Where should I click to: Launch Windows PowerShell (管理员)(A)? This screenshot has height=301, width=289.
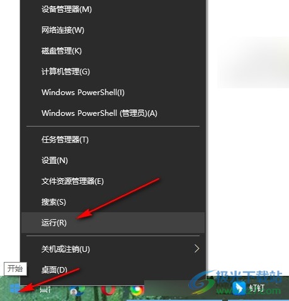pos(113,113)
